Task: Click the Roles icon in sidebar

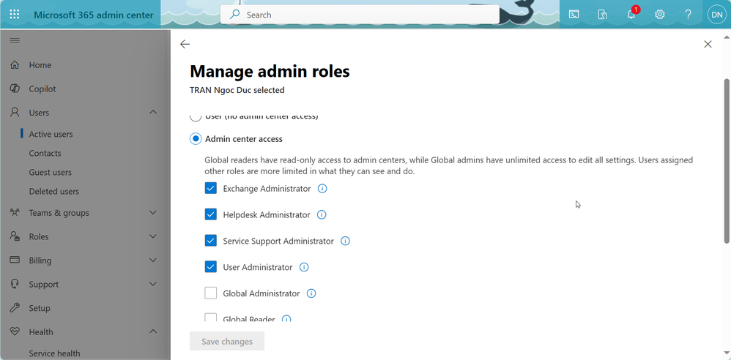Action: (x=15, y=236)
